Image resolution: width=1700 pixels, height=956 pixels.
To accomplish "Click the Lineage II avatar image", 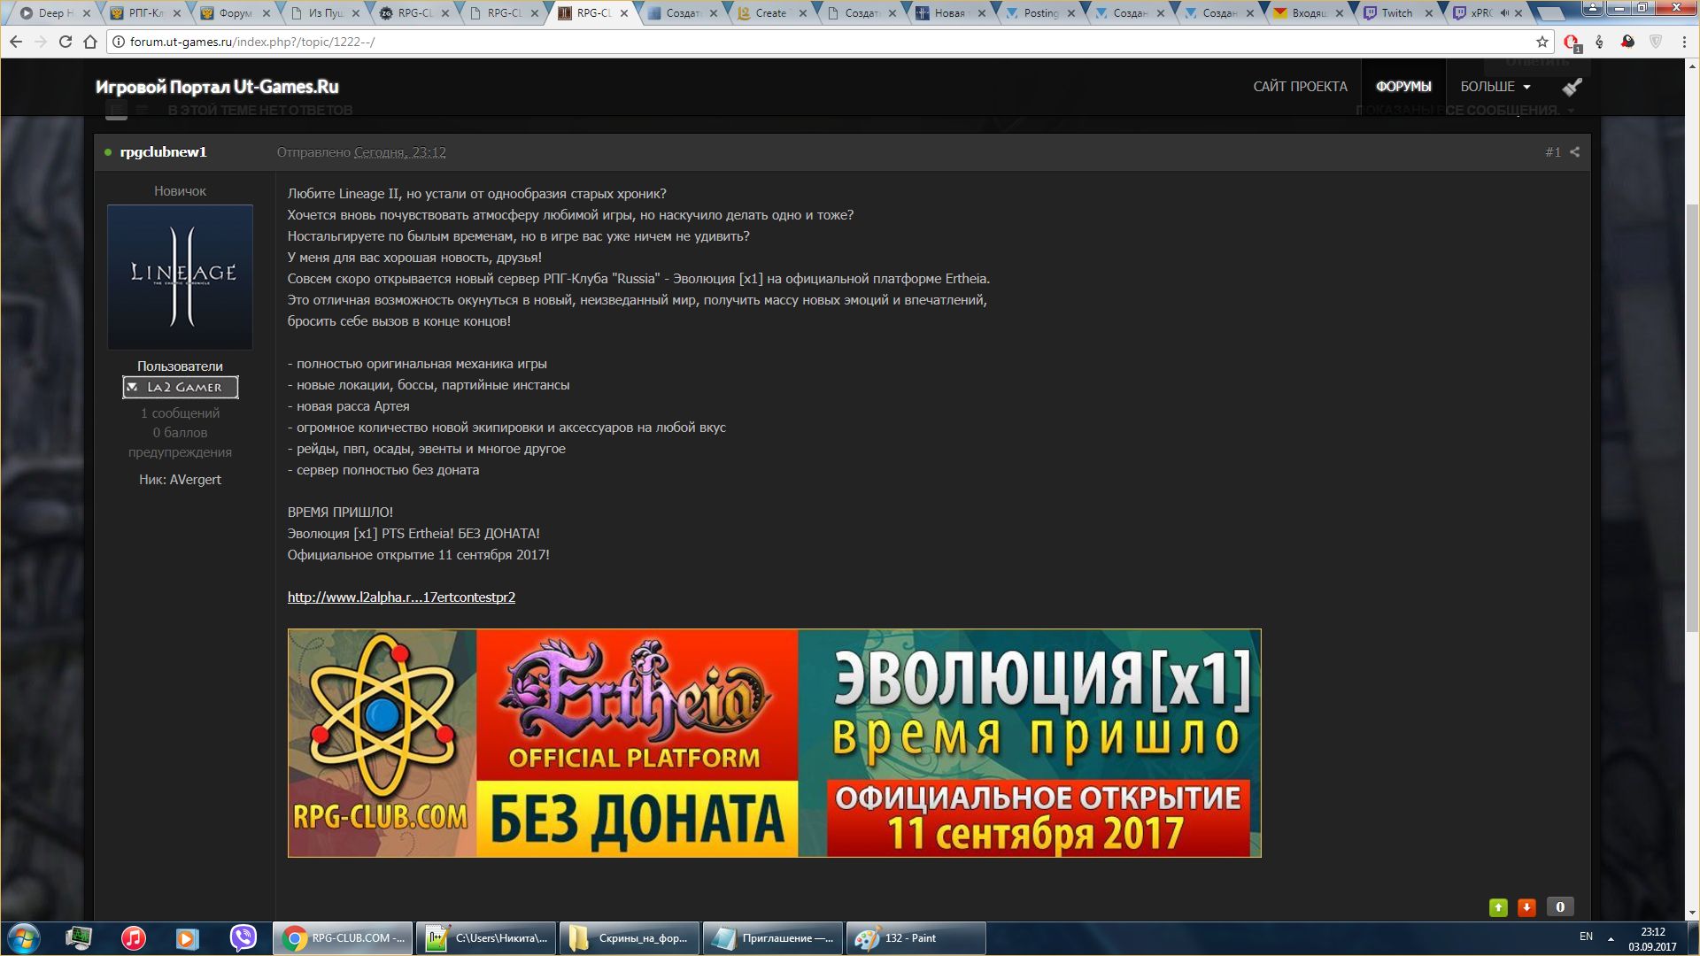I will click(180, 277).
